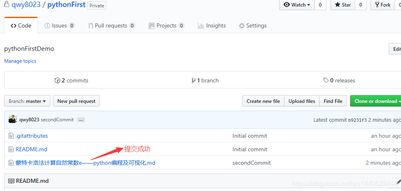Screen dimensions: 401x191
Task: Open the Settings tab
Action: coord(253,25)
